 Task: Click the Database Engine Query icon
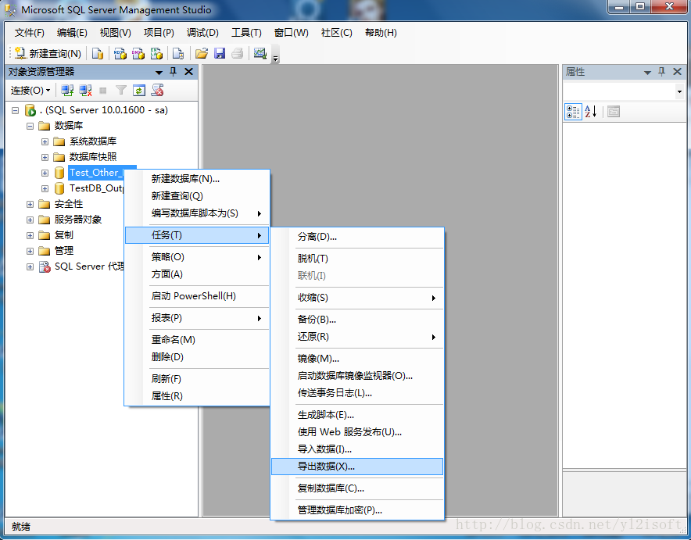coord(98,53)
